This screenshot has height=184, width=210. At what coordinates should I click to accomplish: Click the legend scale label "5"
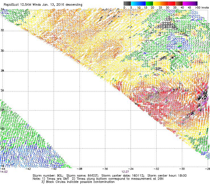click(x=131, y=8)
